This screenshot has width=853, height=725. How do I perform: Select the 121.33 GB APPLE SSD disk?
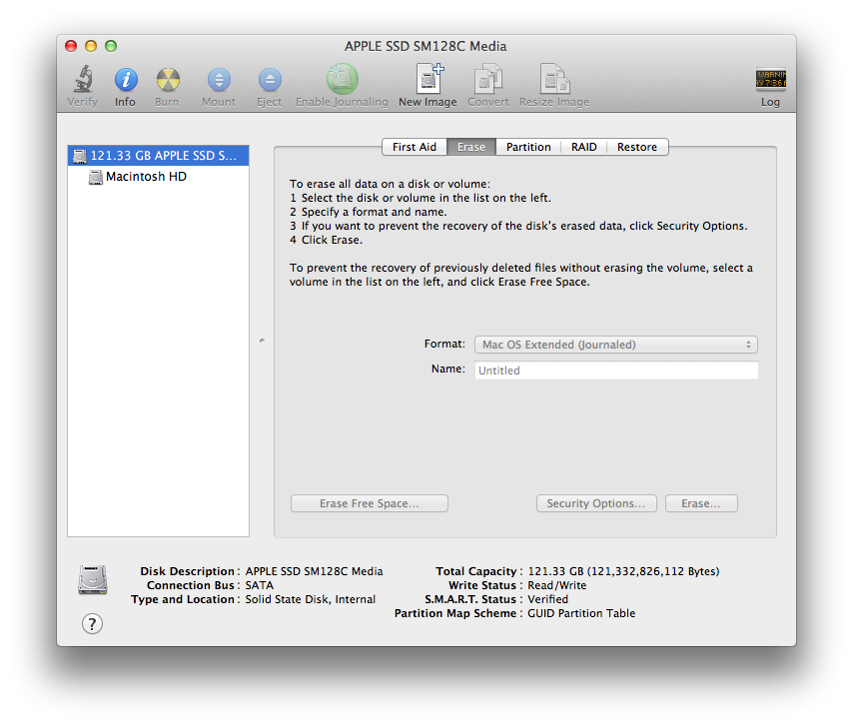[x=158, y=156]
